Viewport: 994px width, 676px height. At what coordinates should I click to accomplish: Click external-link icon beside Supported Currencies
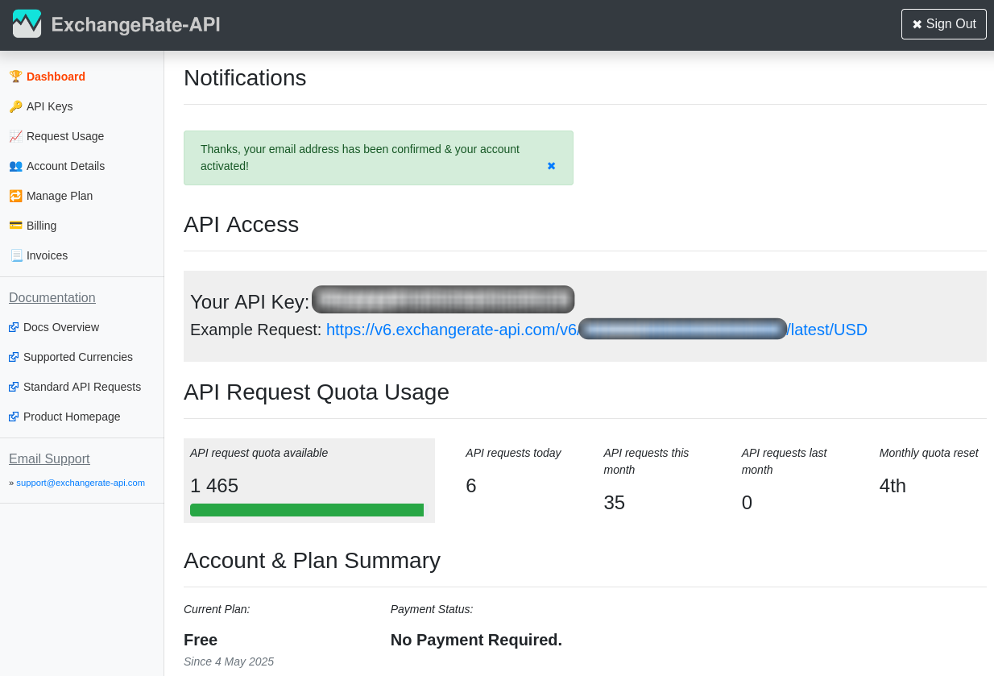14,357
